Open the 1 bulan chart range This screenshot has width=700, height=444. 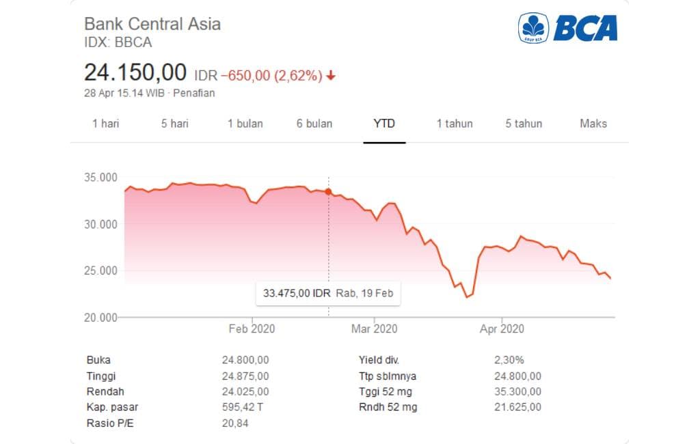pos(245,124)
